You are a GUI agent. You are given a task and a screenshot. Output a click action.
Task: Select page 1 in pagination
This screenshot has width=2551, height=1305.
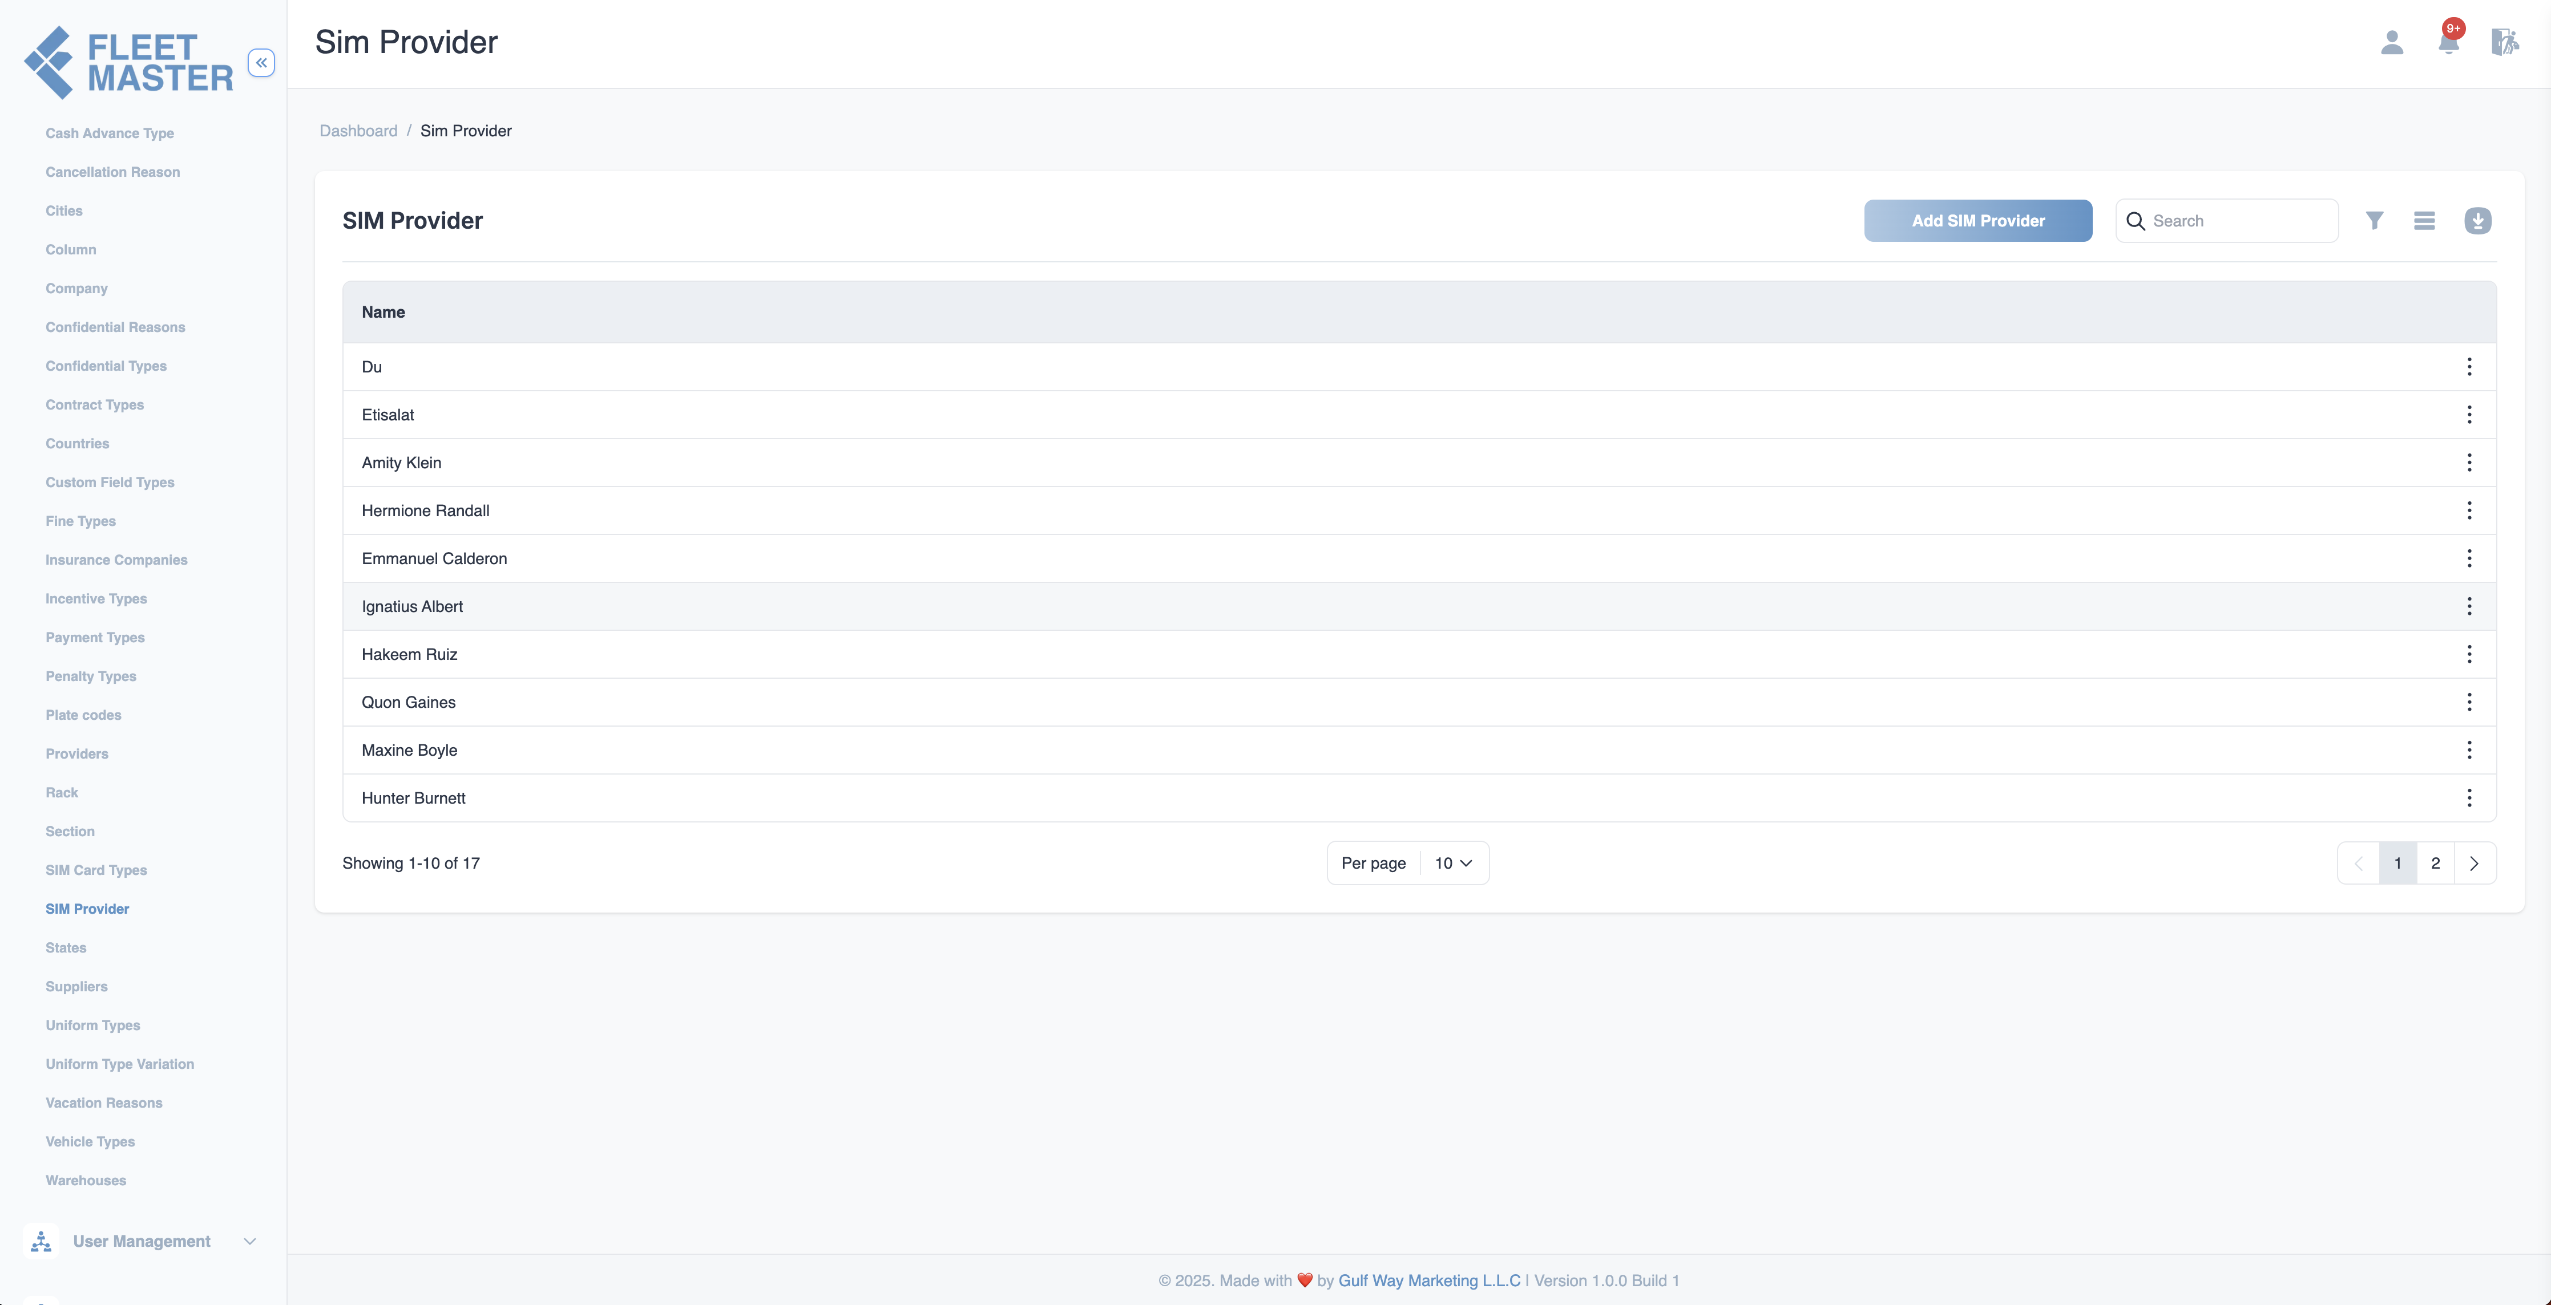click(2397, 864)
